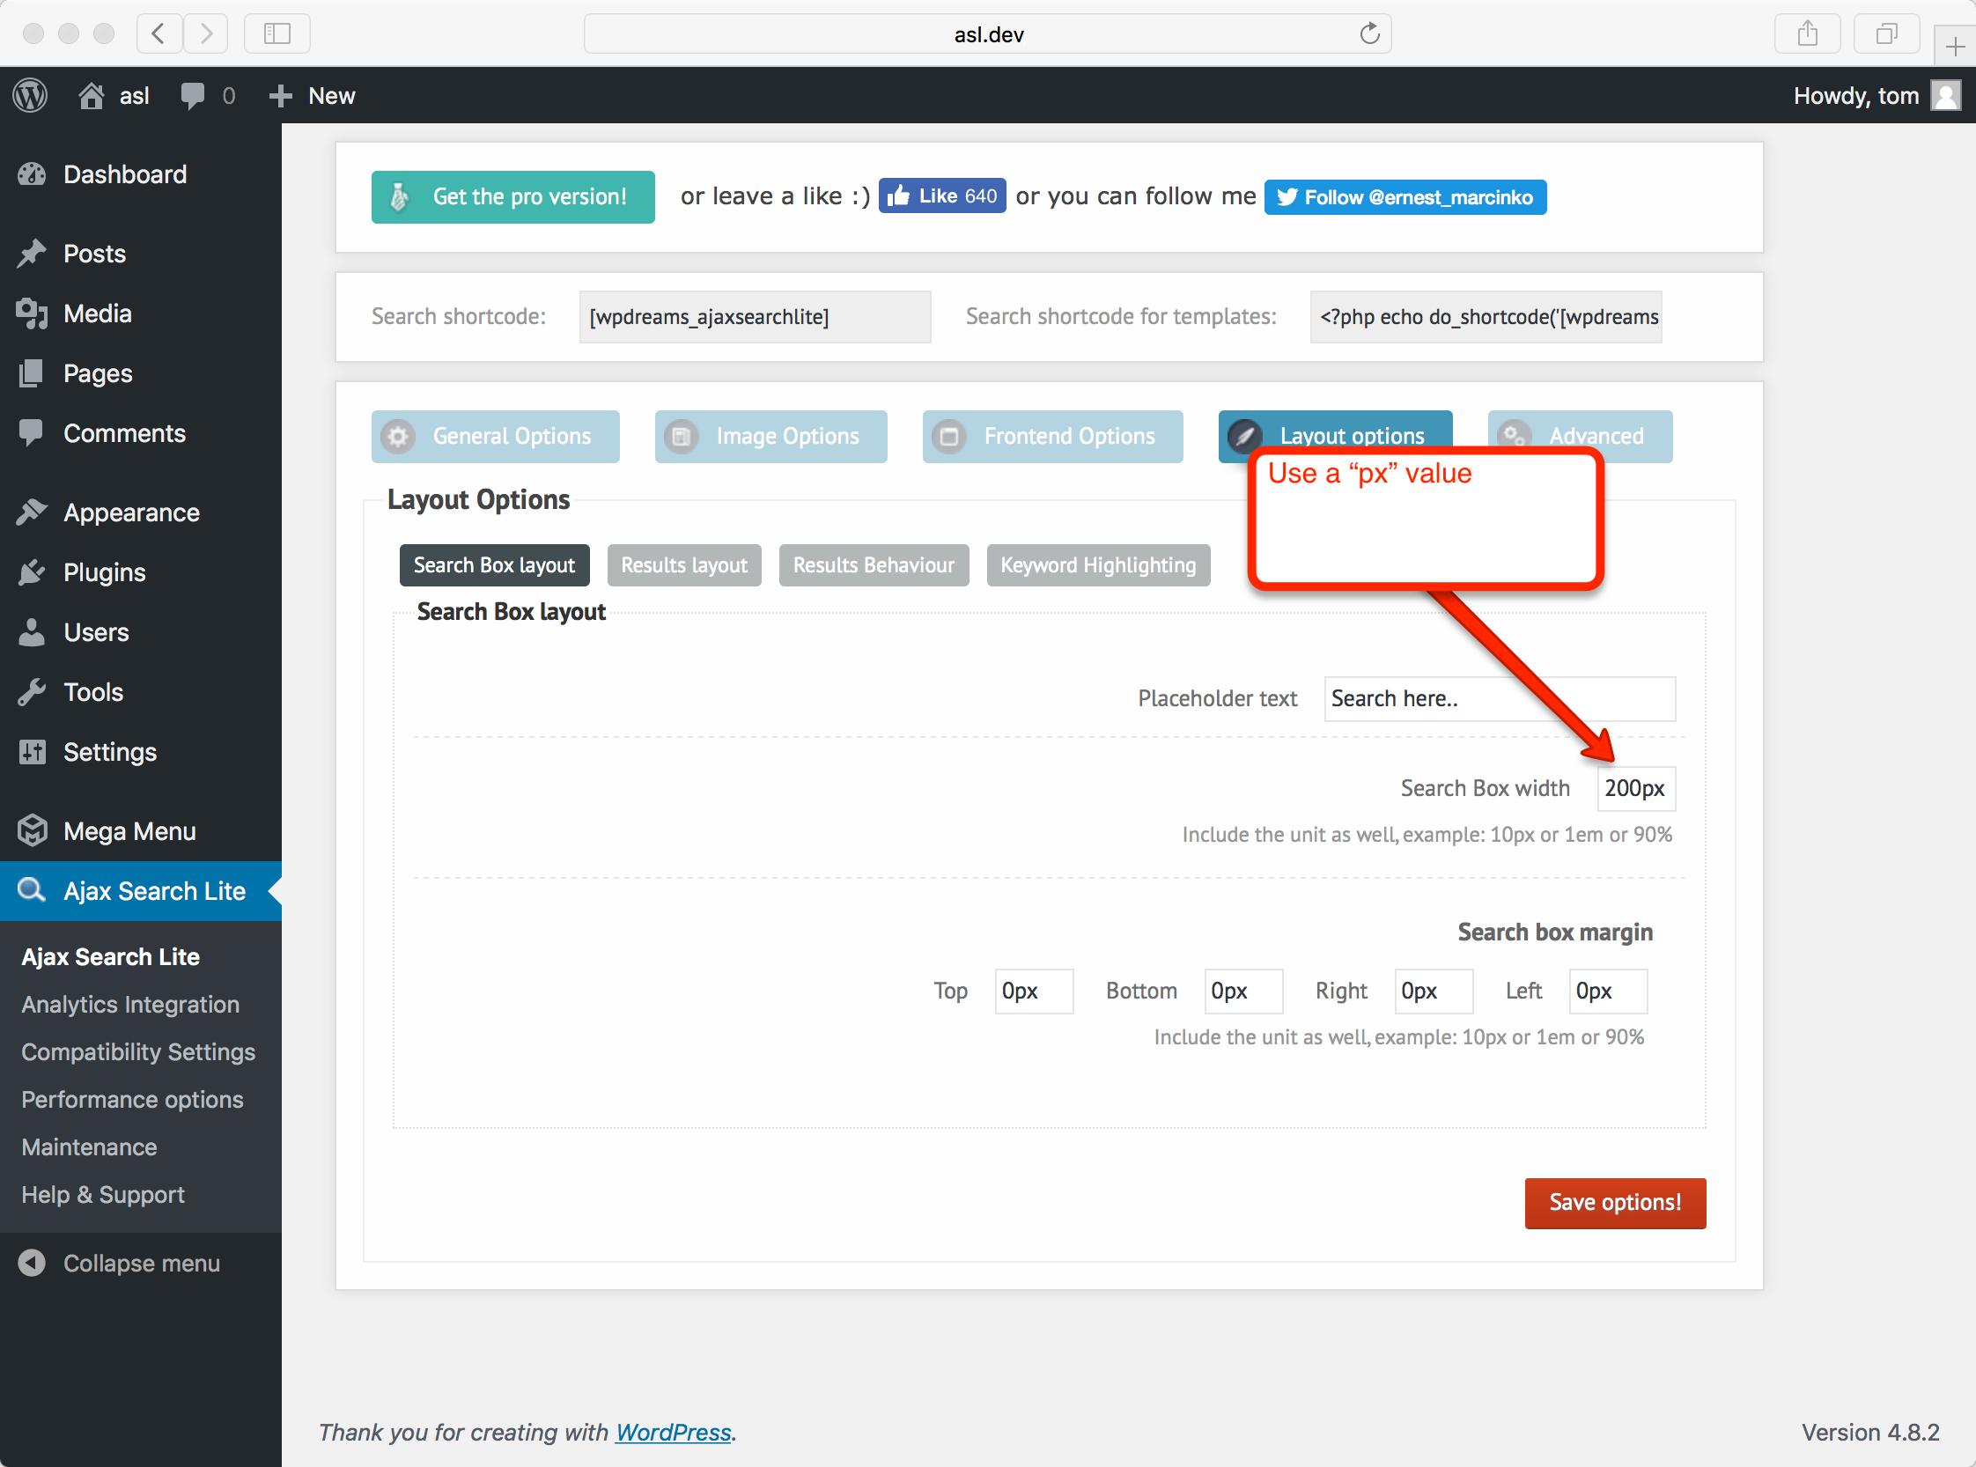Click the Collapse menu arrow icon
The image size is (1976, 1467).
coord(32,1263)
